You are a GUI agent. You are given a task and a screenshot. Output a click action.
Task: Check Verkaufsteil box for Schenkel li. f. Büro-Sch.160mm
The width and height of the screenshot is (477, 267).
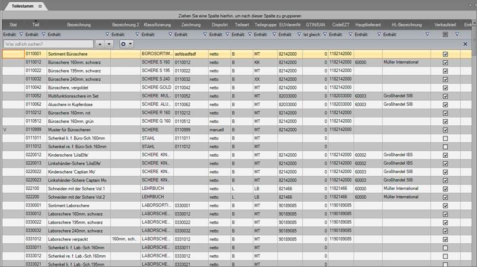tap(445, 138)
